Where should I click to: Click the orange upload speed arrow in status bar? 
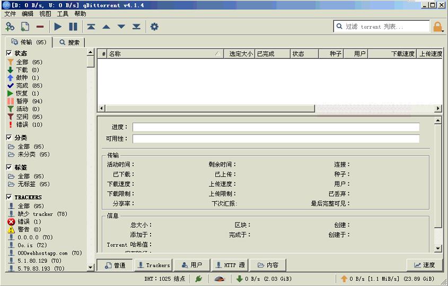tap(344, 279)
